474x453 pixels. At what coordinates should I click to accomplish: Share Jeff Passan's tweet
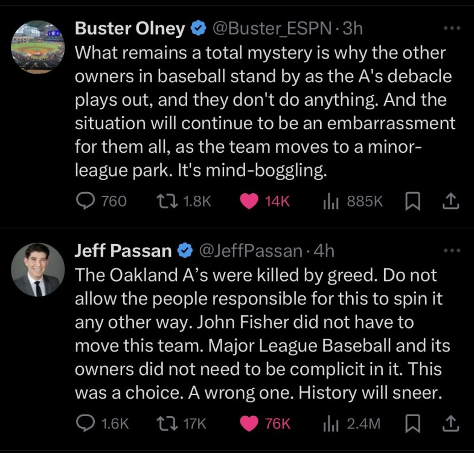coord(450,424)
